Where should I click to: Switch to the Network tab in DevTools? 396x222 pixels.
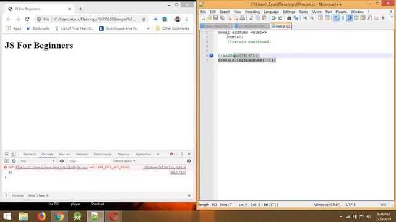tap(82, 154)
